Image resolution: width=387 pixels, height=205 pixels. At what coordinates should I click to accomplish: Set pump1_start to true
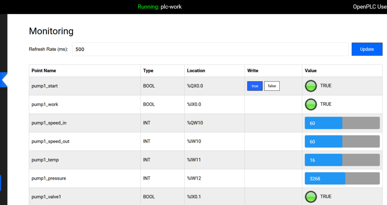coord(255,86)
